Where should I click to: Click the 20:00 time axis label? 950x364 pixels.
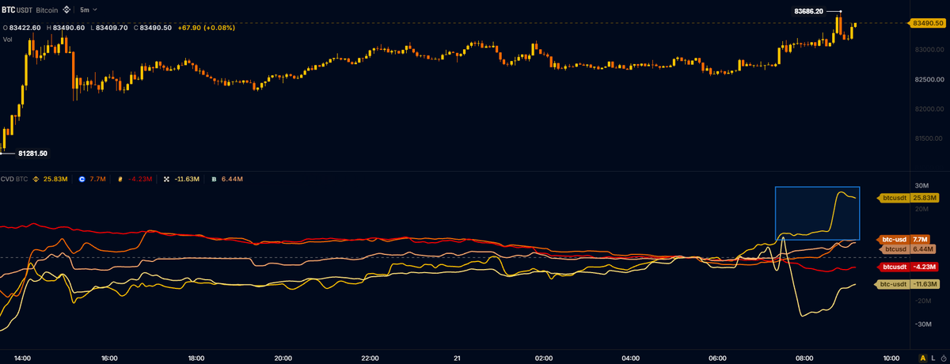(283, 358)
